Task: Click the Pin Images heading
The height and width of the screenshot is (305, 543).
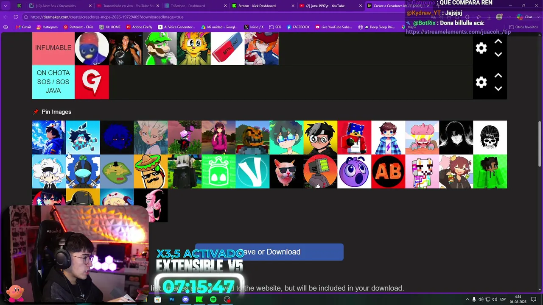Action: [56, 112]
